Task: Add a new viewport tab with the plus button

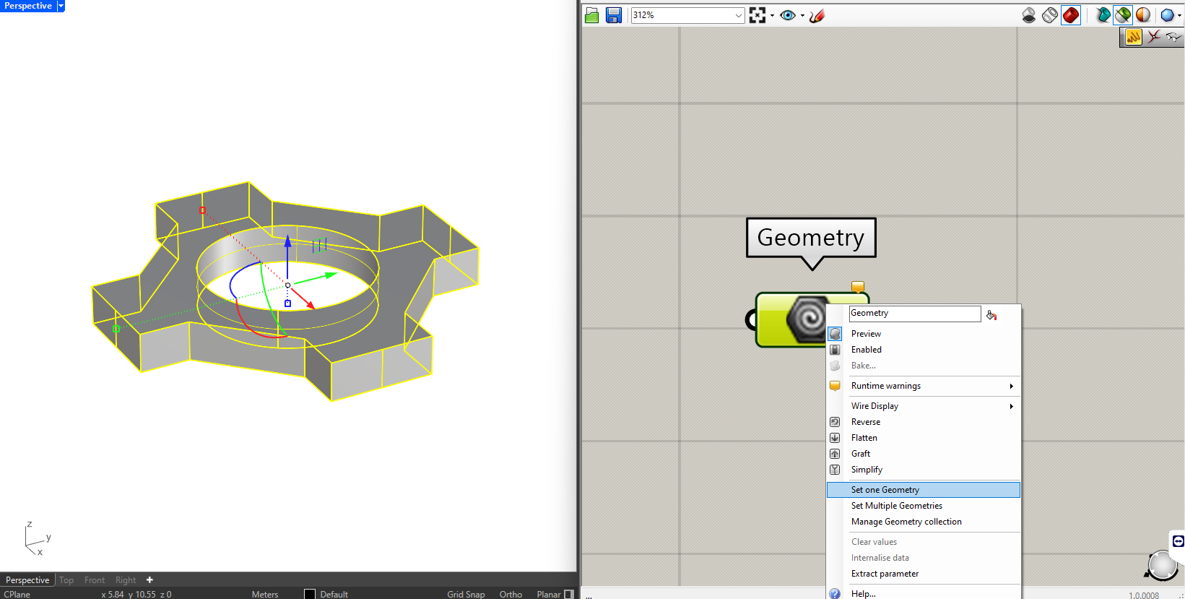Action: (149, 579)
